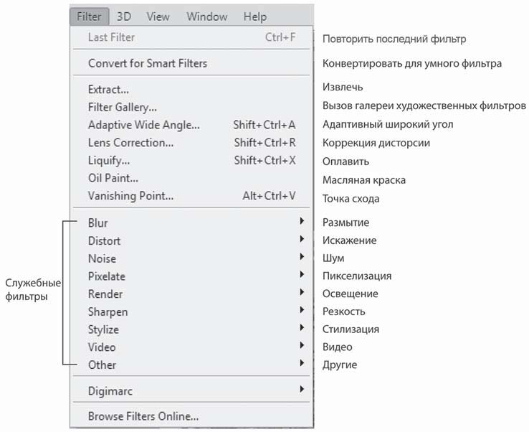The height and width of the screenshot is (432, 529).
Task: Open Filter Gallery
Action: pos(123,108)
